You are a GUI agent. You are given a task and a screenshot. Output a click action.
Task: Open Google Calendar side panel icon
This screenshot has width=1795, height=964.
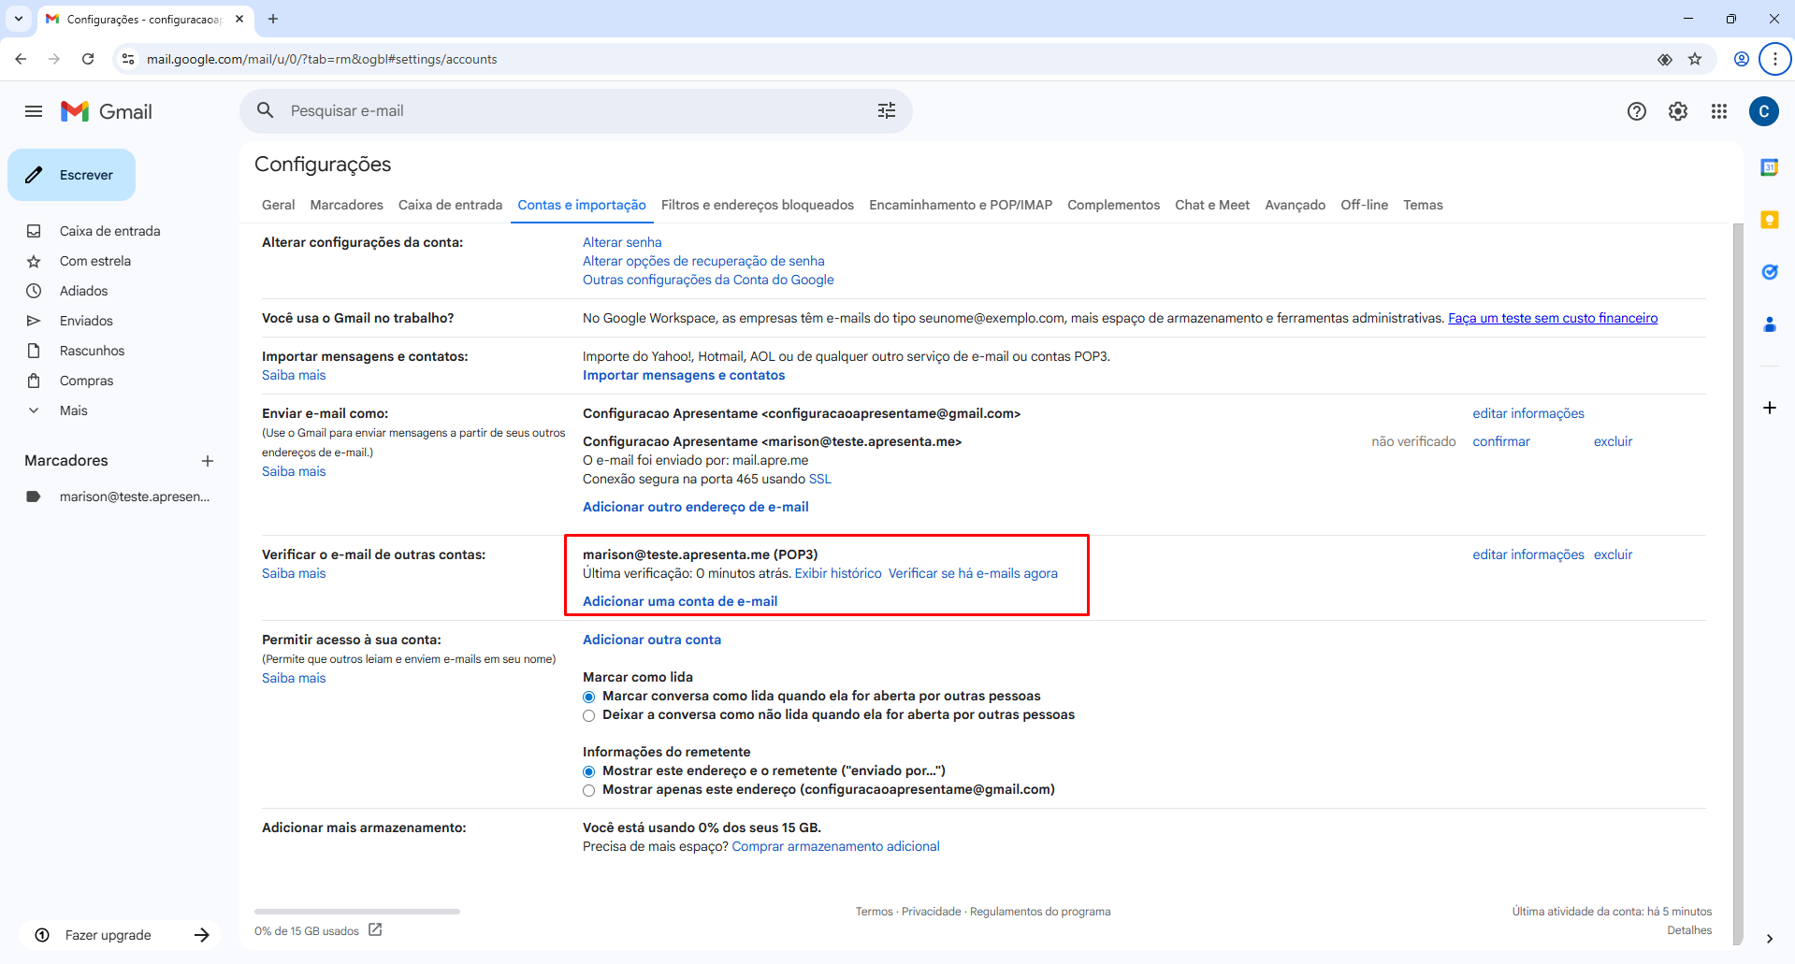(x=1769, y=168)
